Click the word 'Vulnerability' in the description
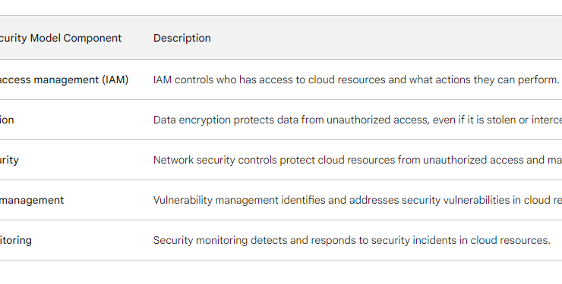The image size is (562, 284). click(x=183, y=200)
